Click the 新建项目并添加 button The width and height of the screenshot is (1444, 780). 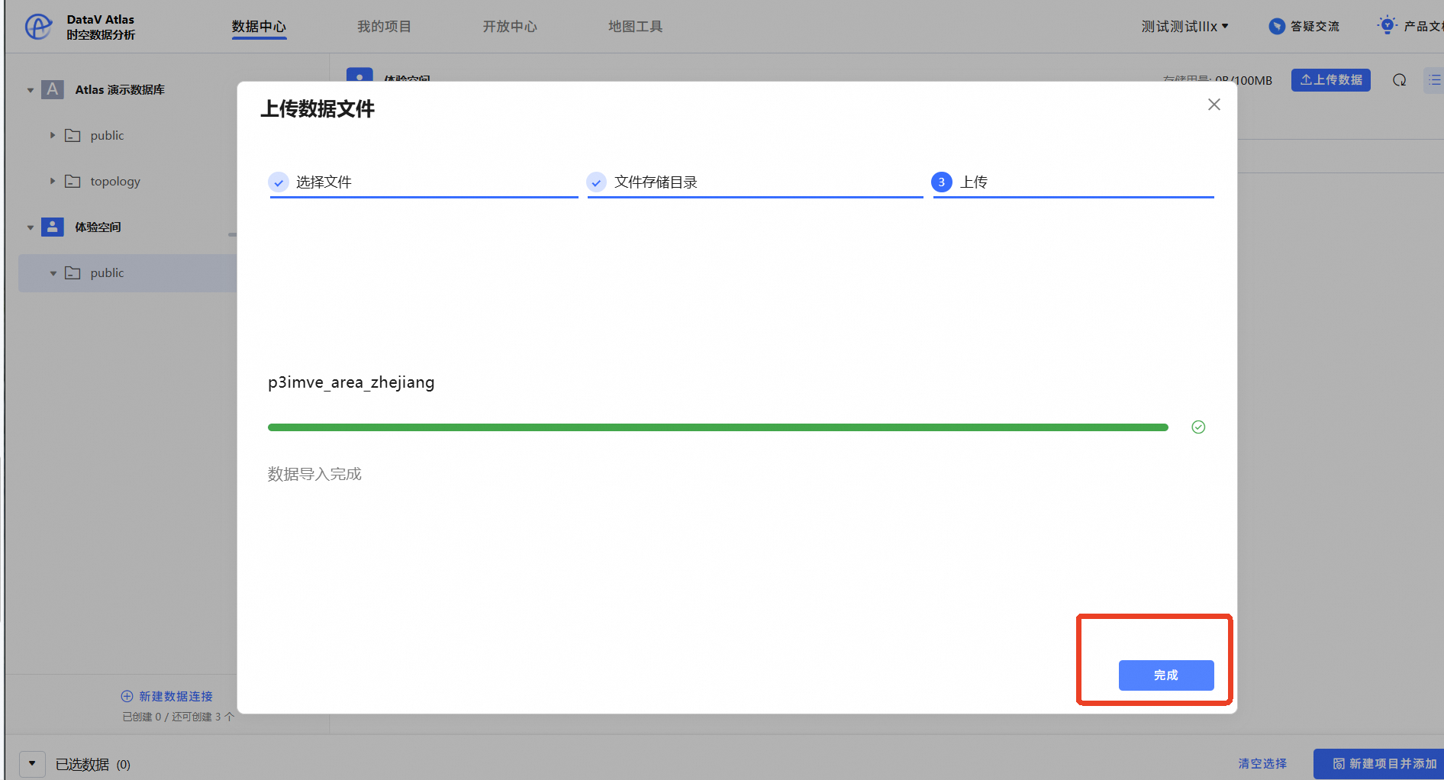coord(1379,764)
